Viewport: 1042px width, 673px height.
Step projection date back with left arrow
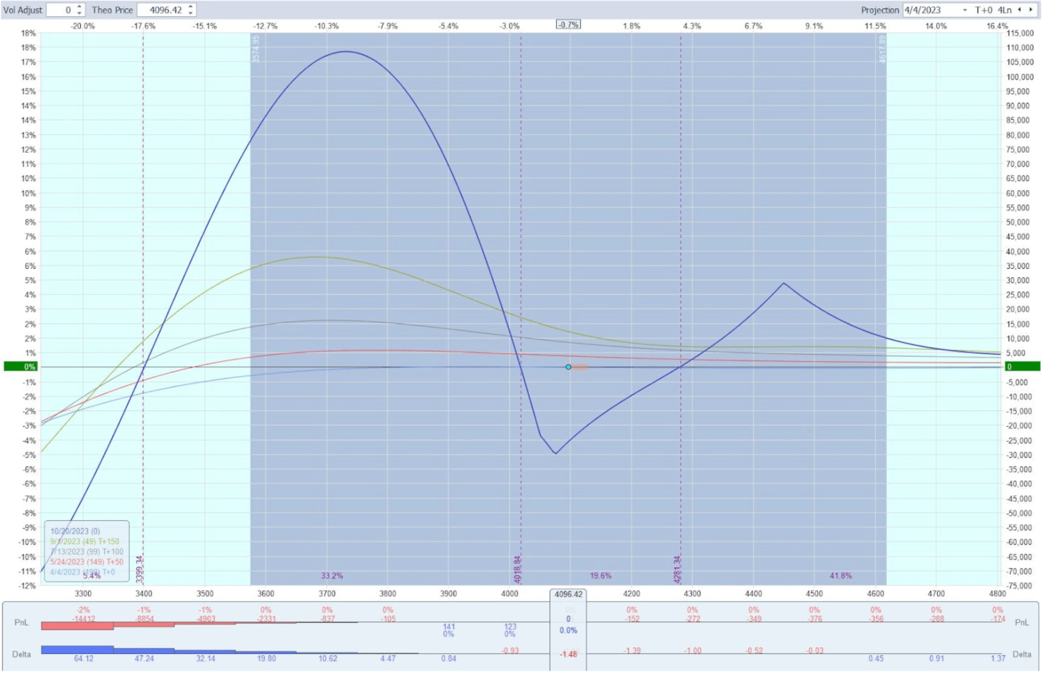1019,10
